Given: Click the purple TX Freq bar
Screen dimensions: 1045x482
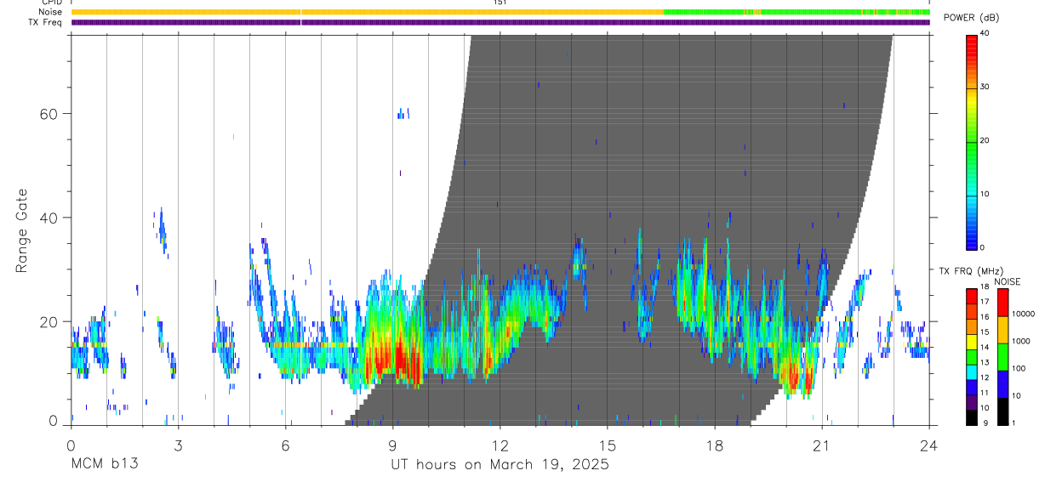Looking at the screenshot, I should (500, 22).
